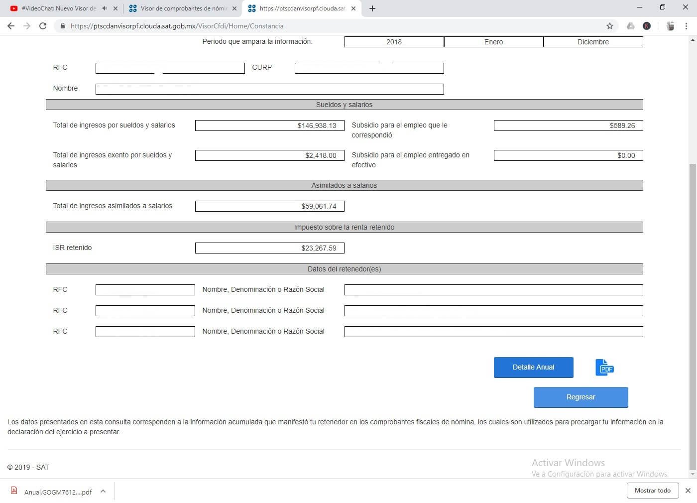Click the Diciembre period field
This screenshot has height=503, width=697.
coord(593,42)
